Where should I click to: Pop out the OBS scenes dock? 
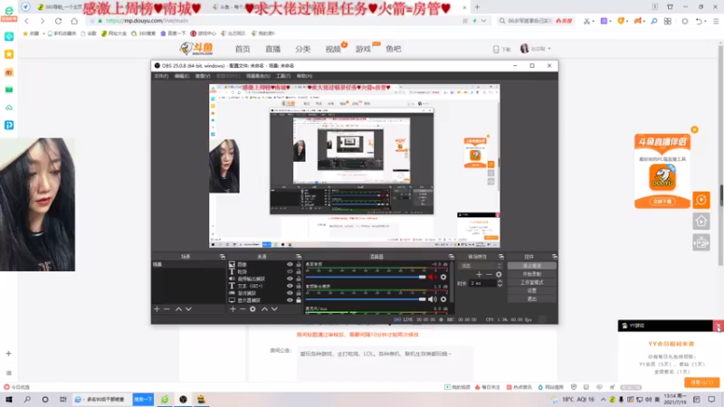[222, 257]
